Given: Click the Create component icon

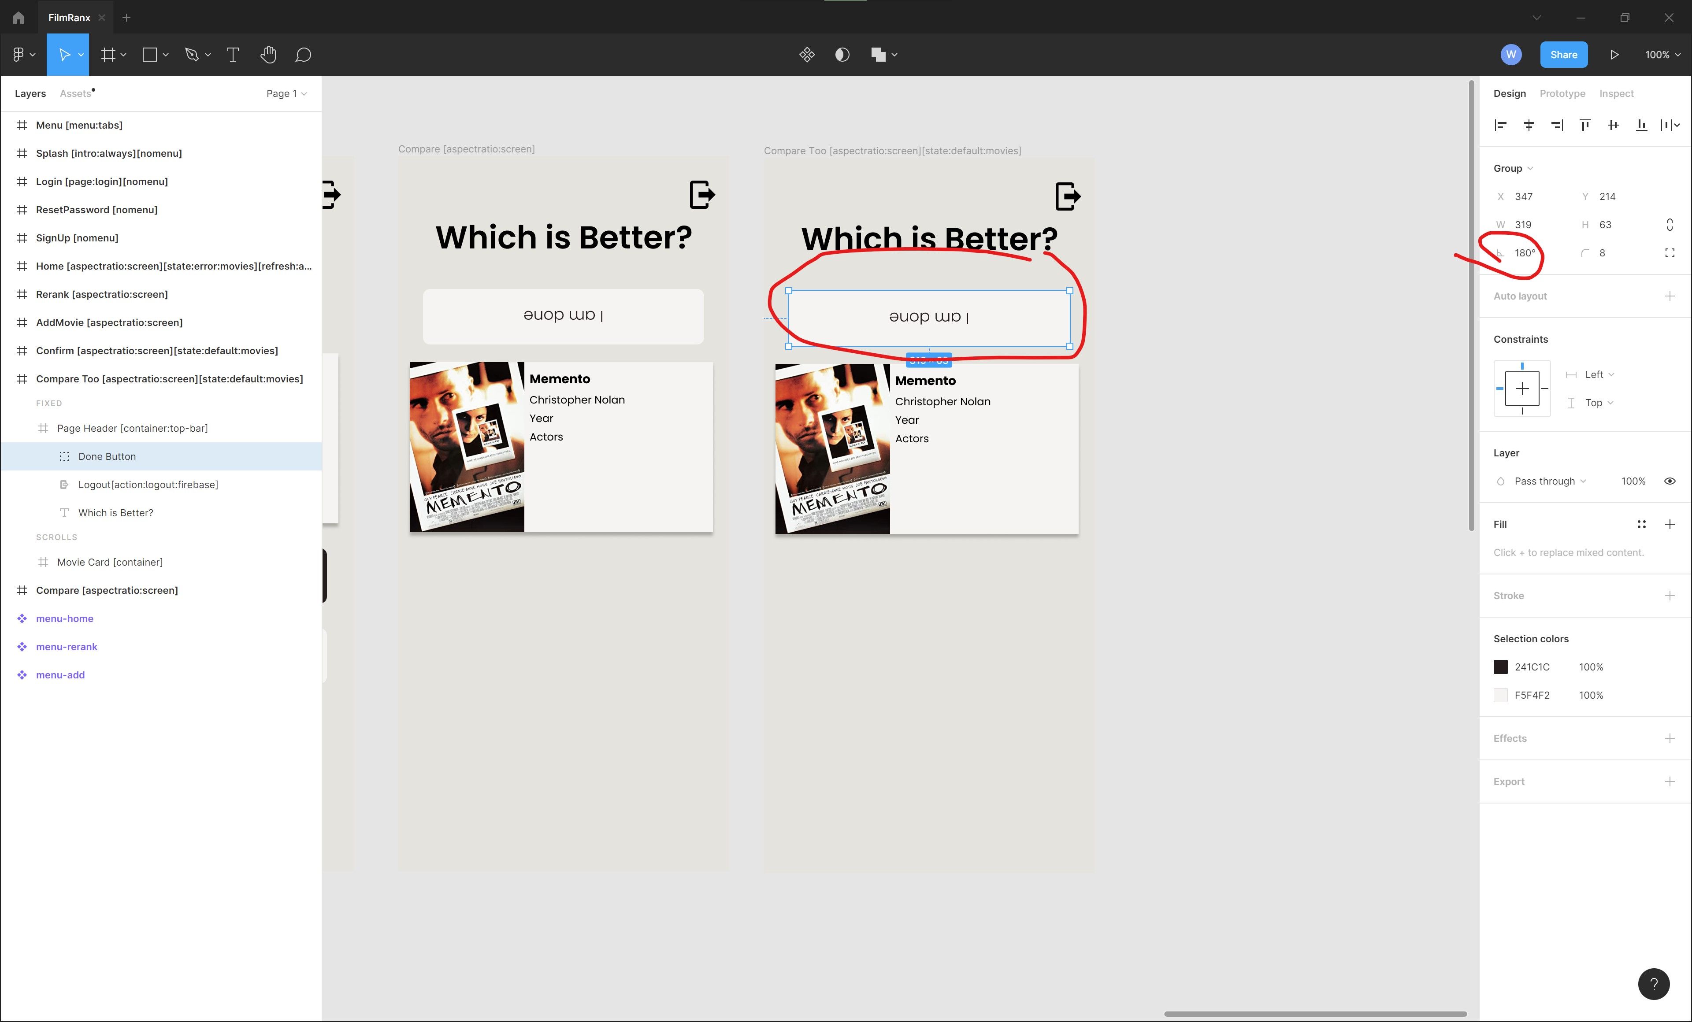Looking at the screenshot, I should coord(807,54).
